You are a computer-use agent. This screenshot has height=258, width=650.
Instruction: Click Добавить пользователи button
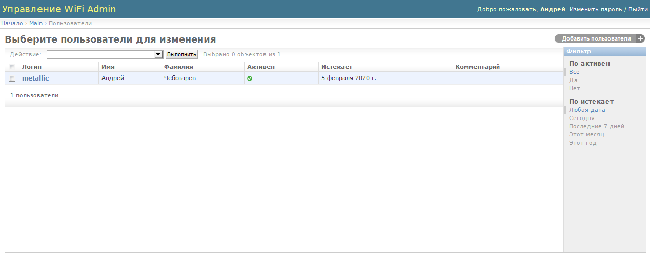[596, 38]
